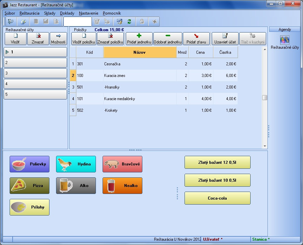The width and height of the screenshot is (303, 245).
Task: Click the exit door icon in toolbar
Action: tap(11, 22)
